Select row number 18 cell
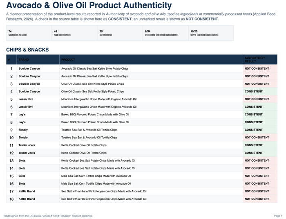 point(11,199)
